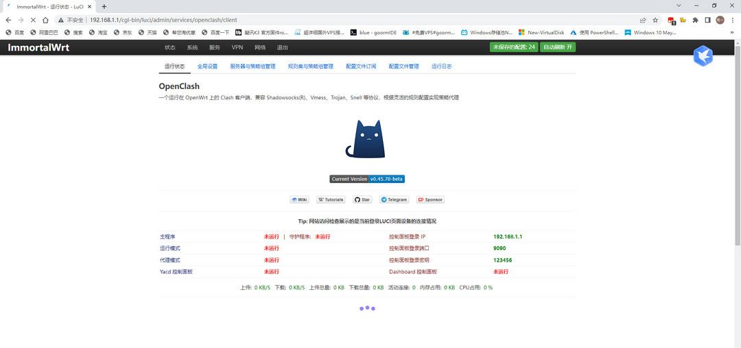The height and width of the screenshot is (348, 741).
Task: Open the 状态 menu
Action: tap(170, 47)
